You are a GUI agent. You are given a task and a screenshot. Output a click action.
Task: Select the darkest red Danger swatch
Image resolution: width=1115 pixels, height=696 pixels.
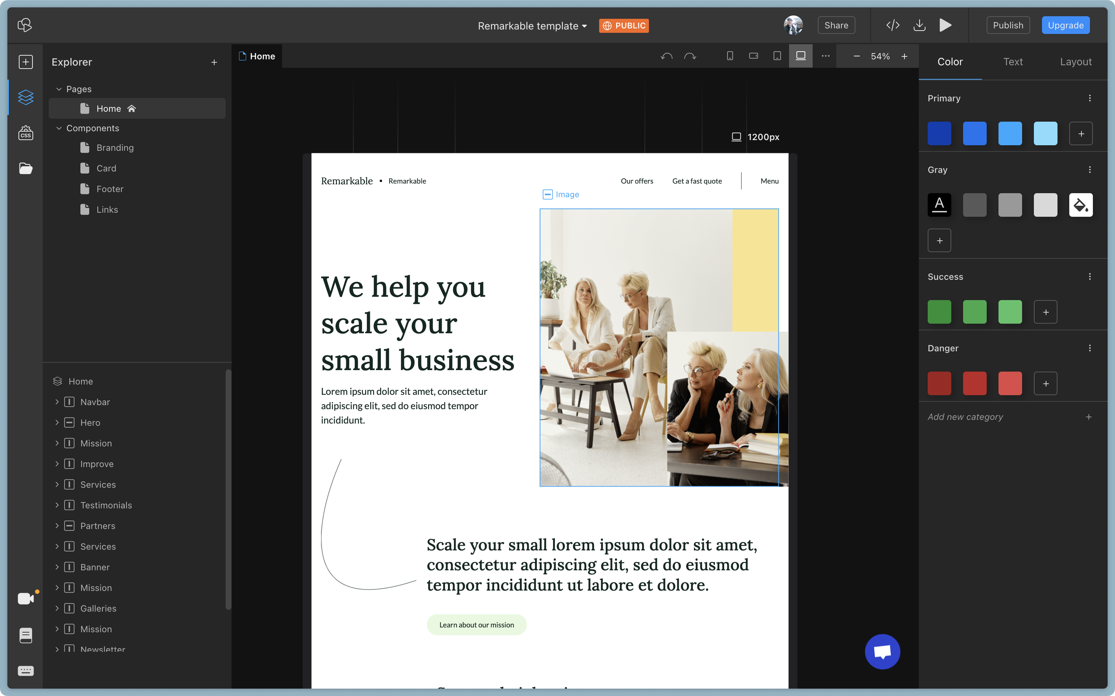click(x=939, y=383)
